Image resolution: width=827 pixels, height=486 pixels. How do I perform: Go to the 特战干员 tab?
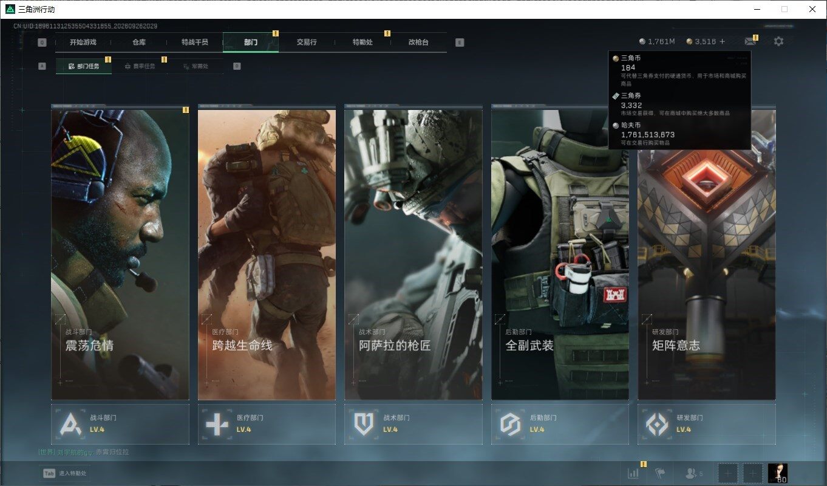coord(195,43)
